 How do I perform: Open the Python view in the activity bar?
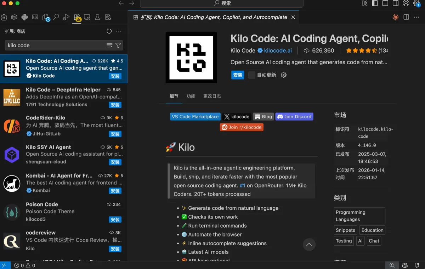click(x=24, y=17)
